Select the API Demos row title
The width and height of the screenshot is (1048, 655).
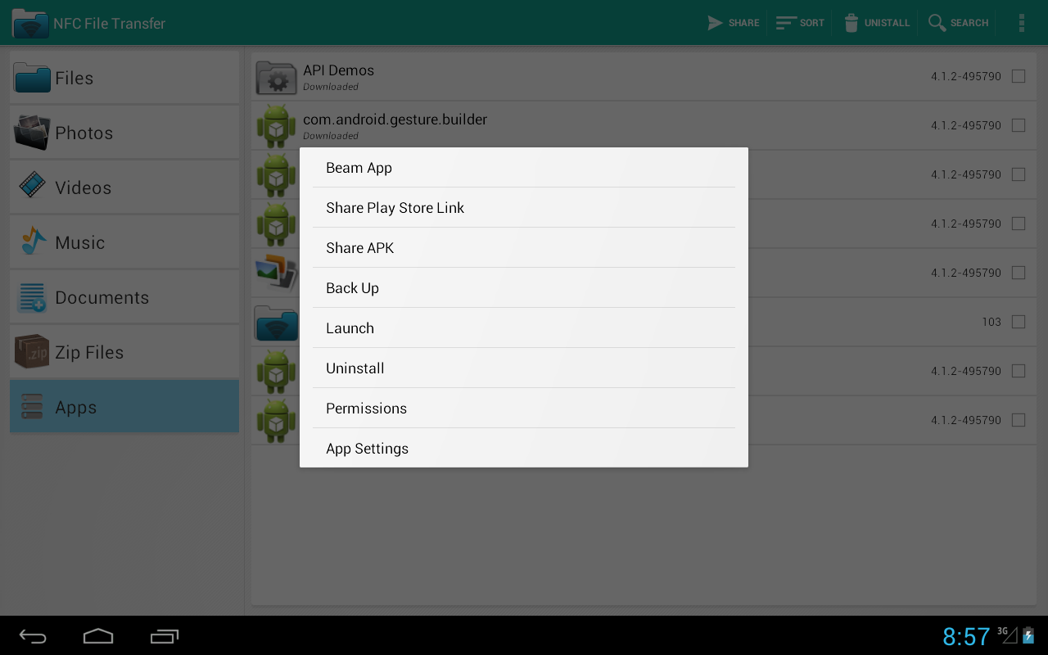tap(338, 70)
